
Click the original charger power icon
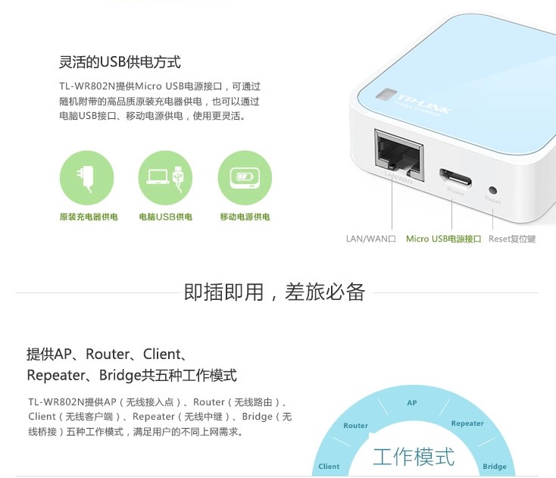87,178
